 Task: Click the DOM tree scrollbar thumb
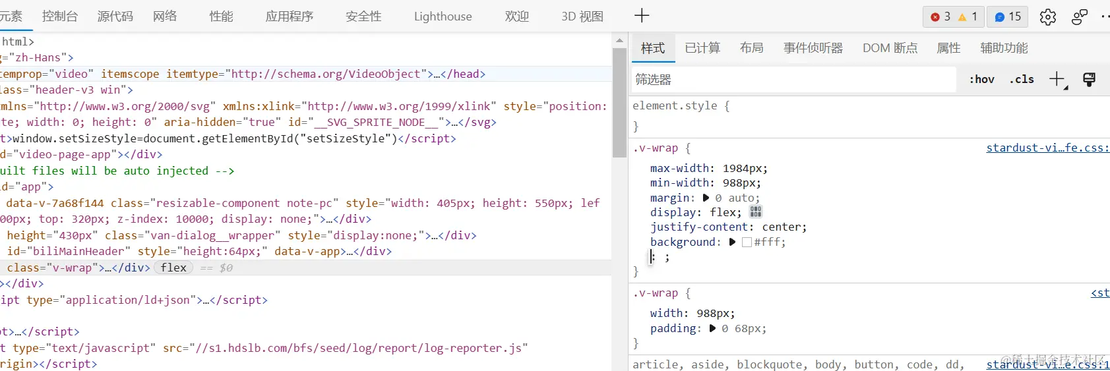tap(619, 103)
